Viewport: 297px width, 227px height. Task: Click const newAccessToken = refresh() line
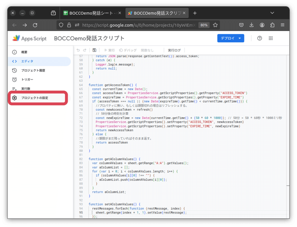(x=124, y=110)
